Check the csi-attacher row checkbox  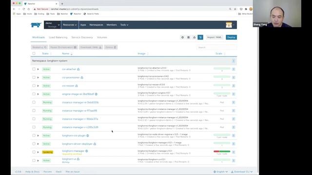pos(34,69)
